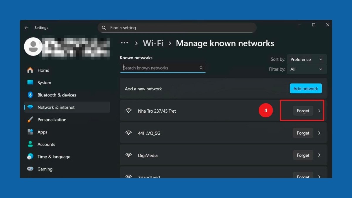Open Apps settings via apps icon
The image size is (352, 198).
[31, 132]
